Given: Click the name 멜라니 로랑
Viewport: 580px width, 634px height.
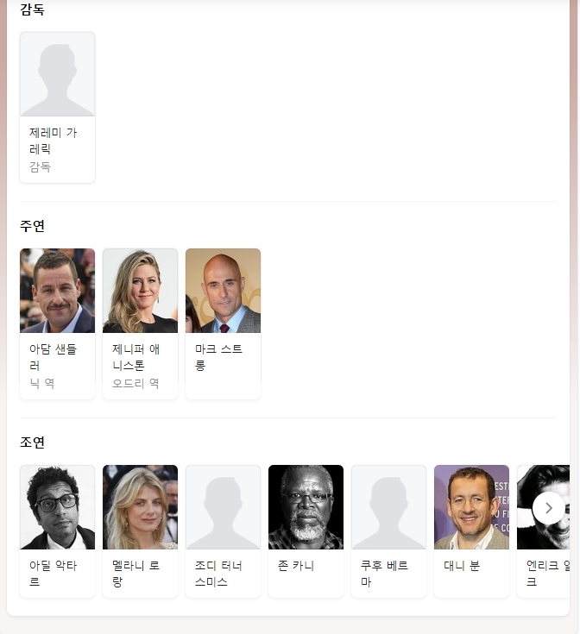Looking at the screenshot, I should [136, 574].
